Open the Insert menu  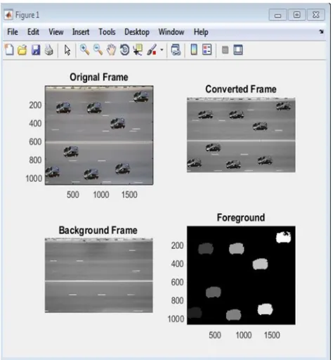pyautogui.click(x=81, y=32)
